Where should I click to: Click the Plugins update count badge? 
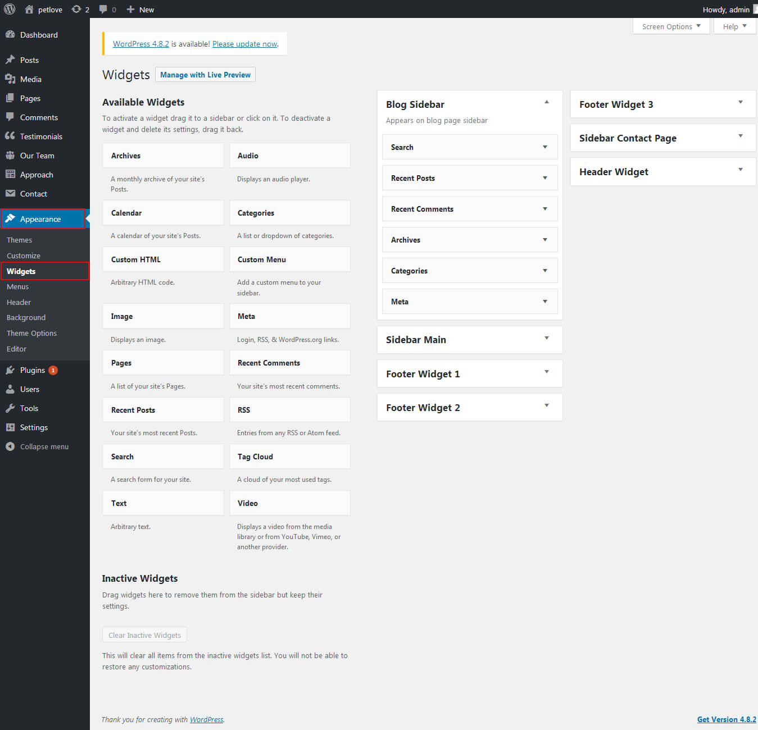(53, 370)
